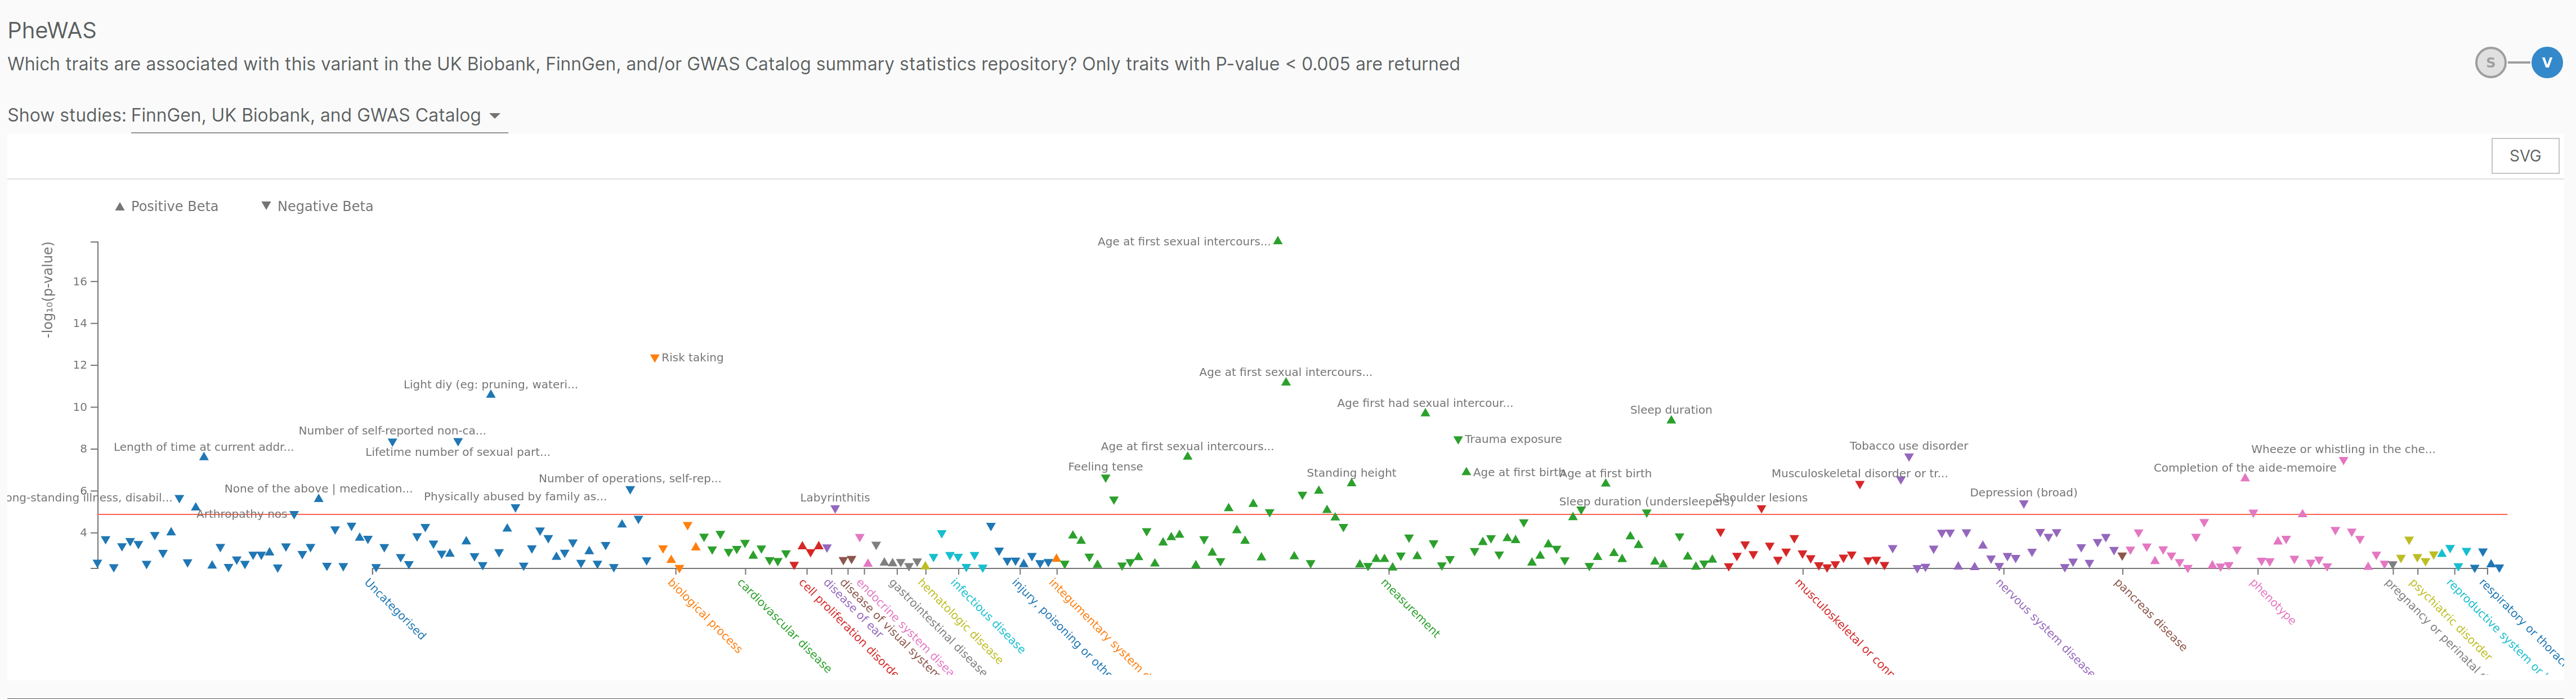Select Physically abused by family marker
Screen dimensions: 2576x699
516,509
